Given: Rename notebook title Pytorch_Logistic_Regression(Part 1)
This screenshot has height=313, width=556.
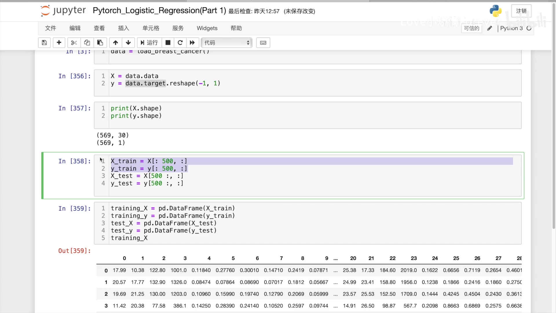Looking at the screenshot, I should [159, 11].
